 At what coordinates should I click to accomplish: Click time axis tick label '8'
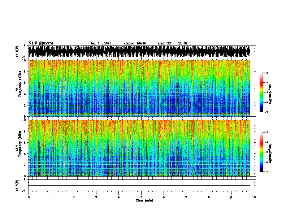click(209, 197)
